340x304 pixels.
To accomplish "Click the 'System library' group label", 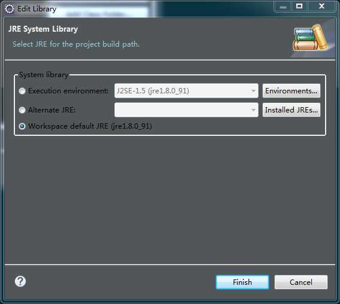I will point(44,75).
